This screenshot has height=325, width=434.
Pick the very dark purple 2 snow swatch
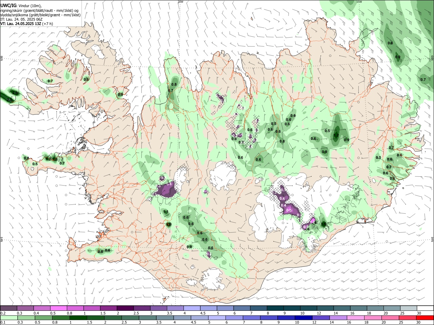(x=125, y=308)
